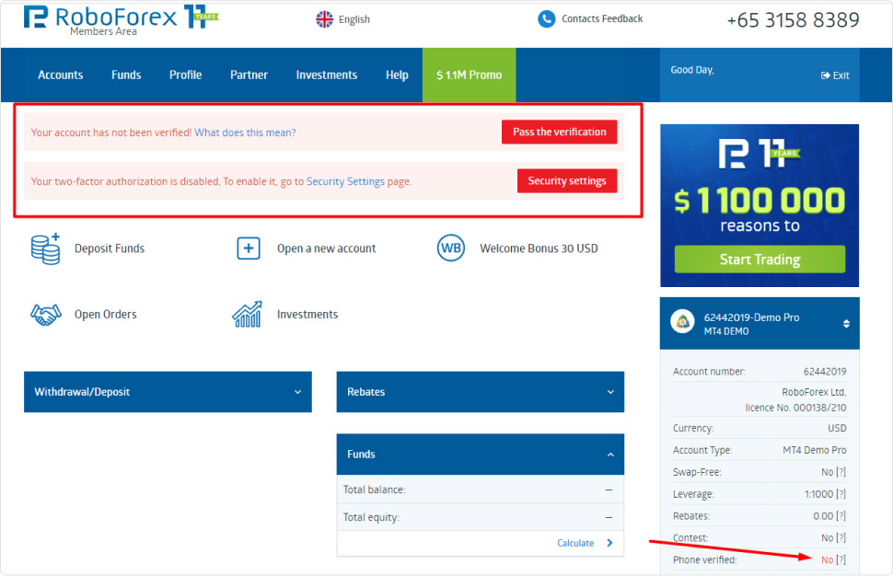Open the $1.1M Promo tab
This screenshot has height=576, width=893.
pos(470,75)
